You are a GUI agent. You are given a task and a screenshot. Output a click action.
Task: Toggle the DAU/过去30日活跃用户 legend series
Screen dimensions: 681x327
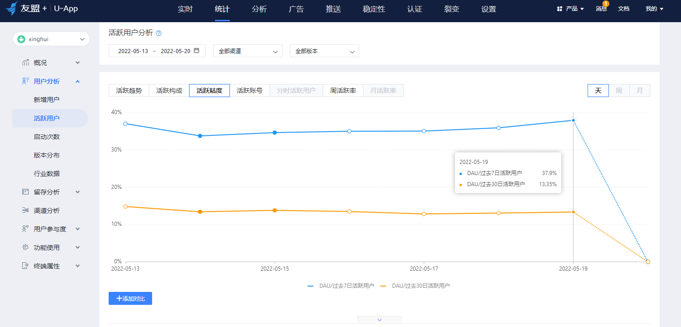415,286
